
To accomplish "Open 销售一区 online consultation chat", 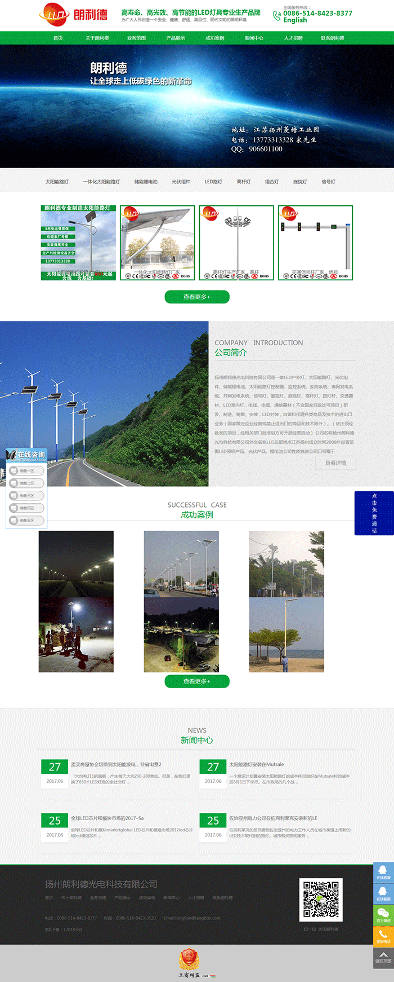I will click(x=27, y=471).
